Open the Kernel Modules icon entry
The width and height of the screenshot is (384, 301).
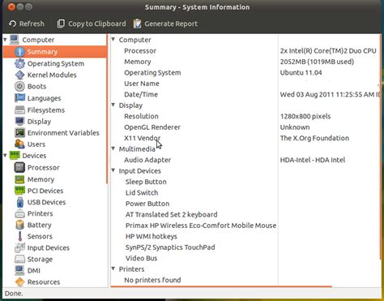click(x=19, y=75)
